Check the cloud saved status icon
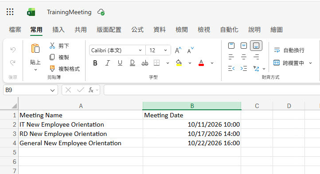 [101, 12]
